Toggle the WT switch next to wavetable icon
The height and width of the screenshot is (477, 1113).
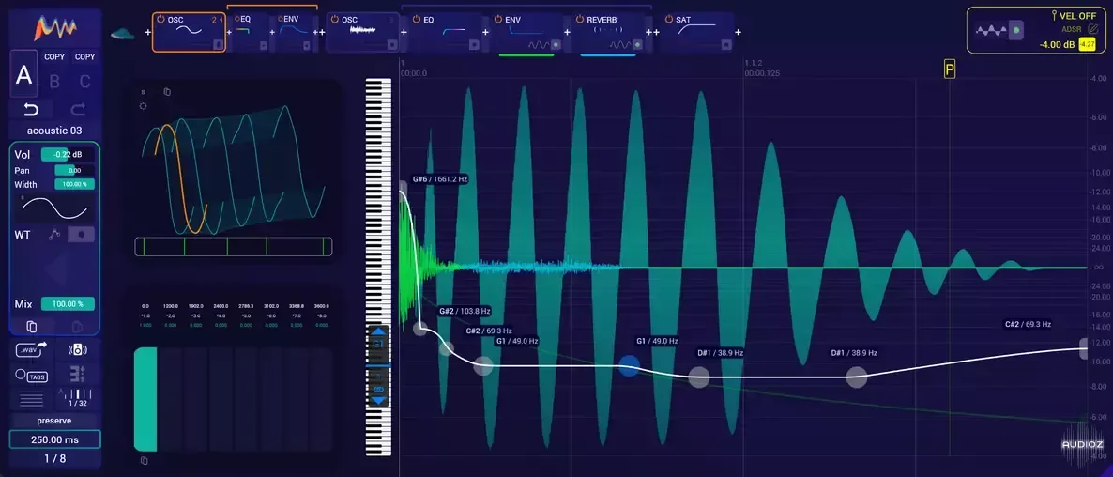click(x=81, y=234)
